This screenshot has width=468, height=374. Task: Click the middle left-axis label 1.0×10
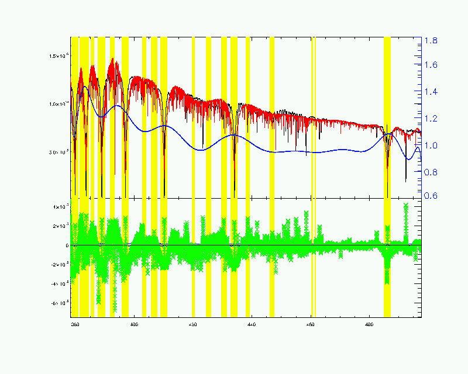click(59, 103)
